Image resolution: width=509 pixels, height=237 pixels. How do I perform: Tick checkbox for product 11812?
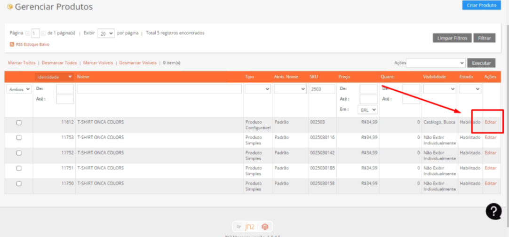tap(19, 123)
